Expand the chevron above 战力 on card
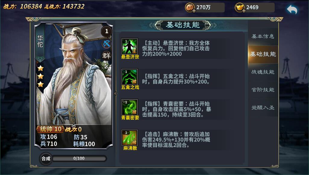The width and height of the screenshot is (309, 175). pos(73,126)
